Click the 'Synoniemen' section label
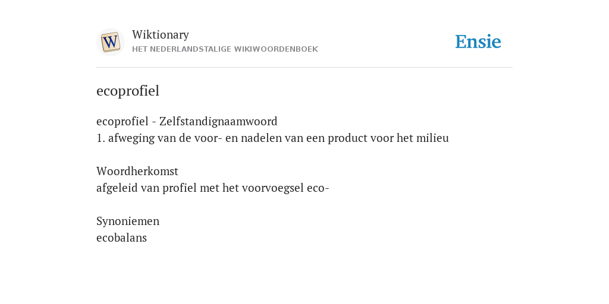Viewport: 609px width, 304px height. [128, 221]
